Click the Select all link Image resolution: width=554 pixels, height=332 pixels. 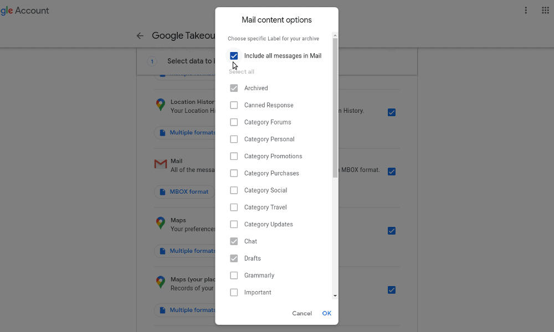(242, 71)
